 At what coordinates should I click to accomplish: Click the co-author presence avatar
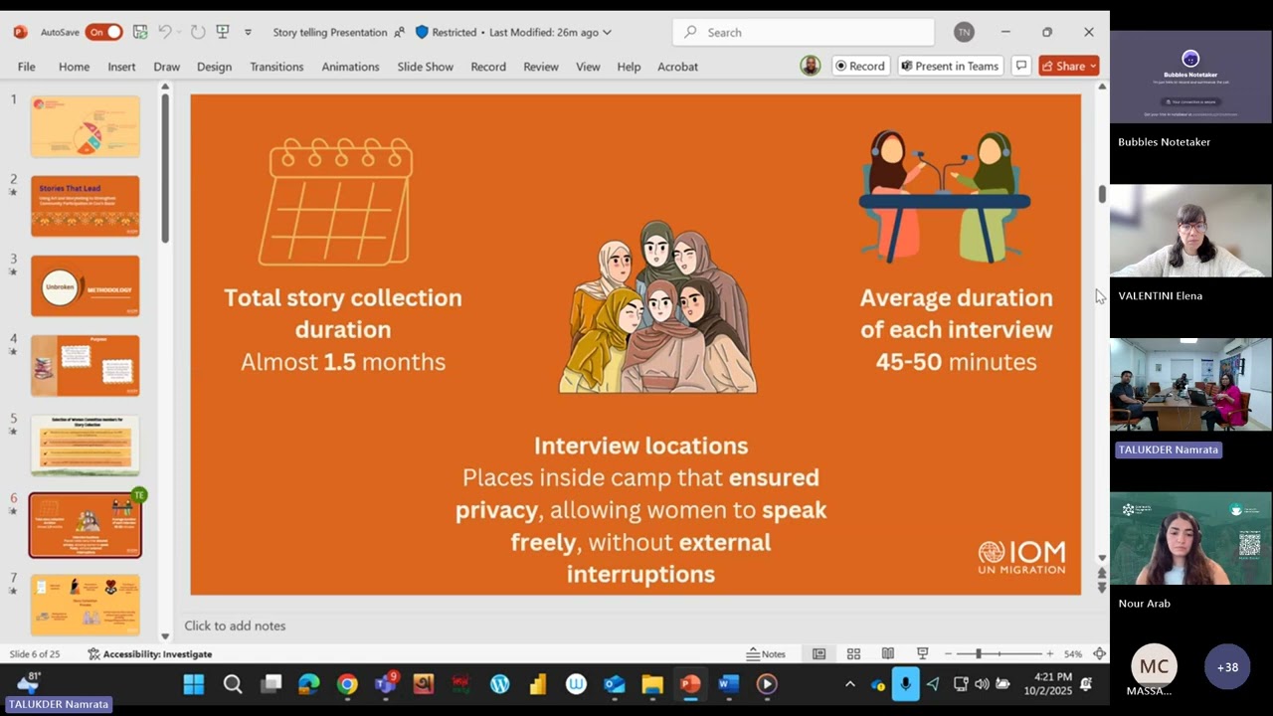(x=811, y=66)
